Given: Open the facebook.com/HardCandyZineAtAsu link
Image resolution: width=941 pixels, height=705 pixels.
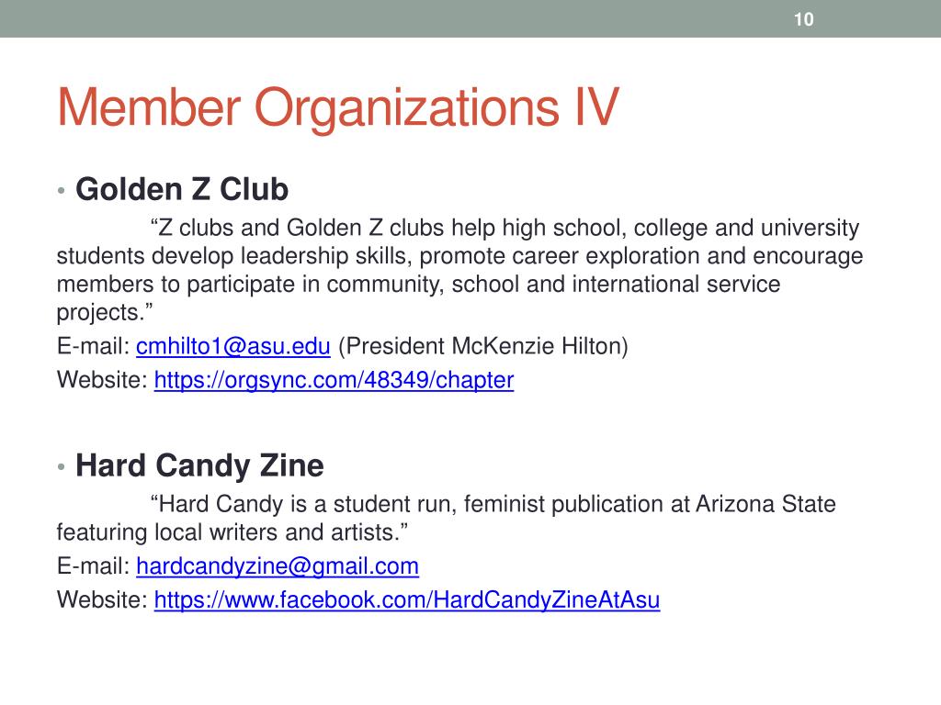Looking at the screenshot, I should click(x=407, y=600).
